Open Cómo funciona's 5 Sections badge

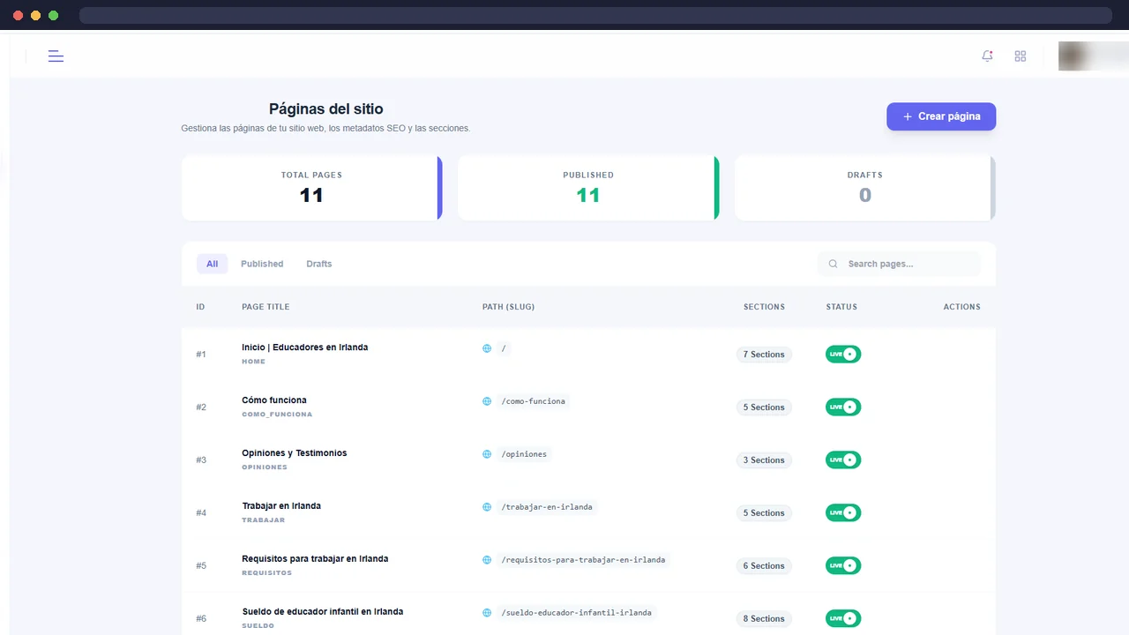coord(764,407)
